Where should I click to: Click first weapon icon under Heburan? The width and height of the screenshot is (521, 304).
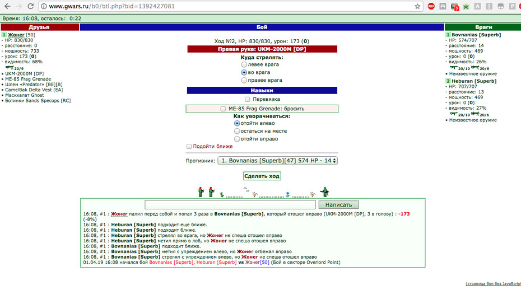pos(454,114)
